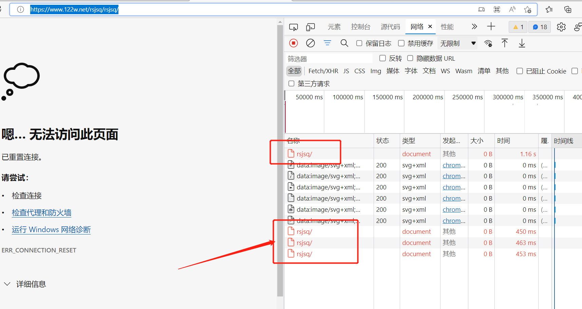Enable the 保留日志 checkbox

coord(359,43)
